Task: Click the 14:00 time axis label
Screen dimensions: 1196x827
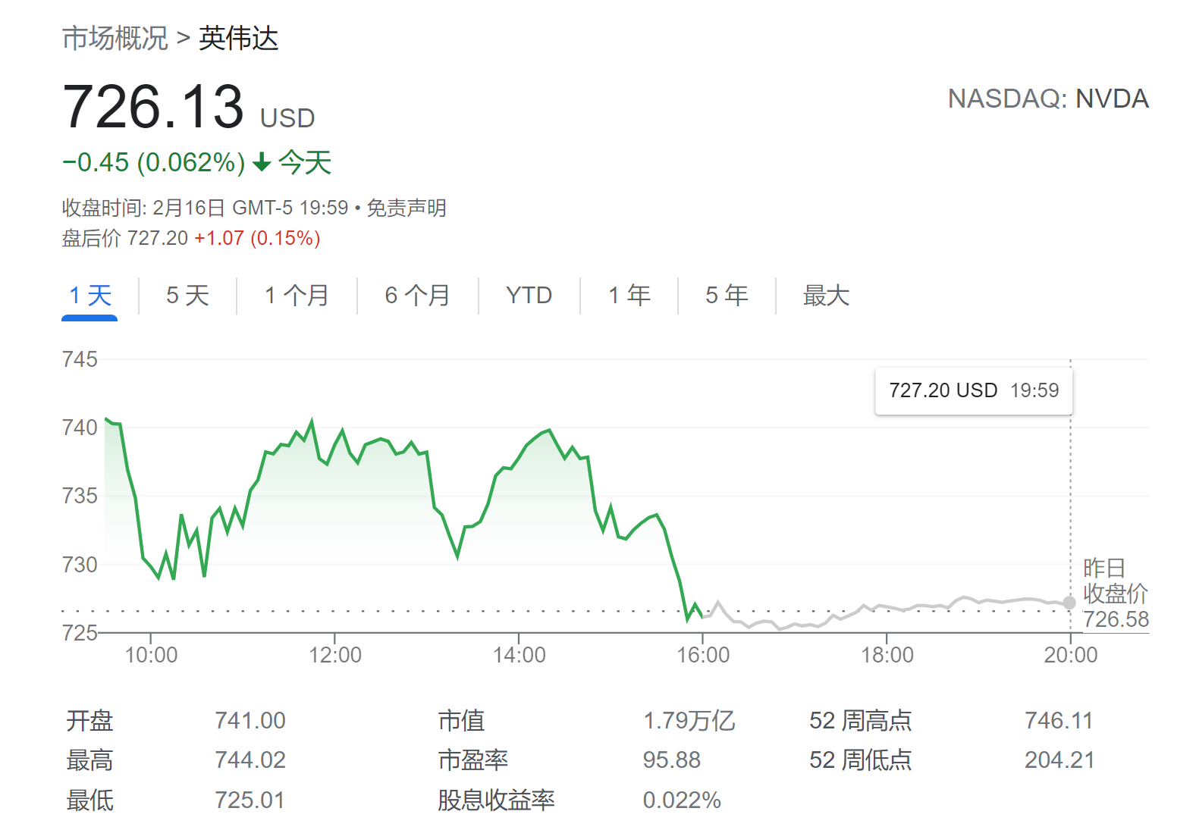Action: coord(520,655)
